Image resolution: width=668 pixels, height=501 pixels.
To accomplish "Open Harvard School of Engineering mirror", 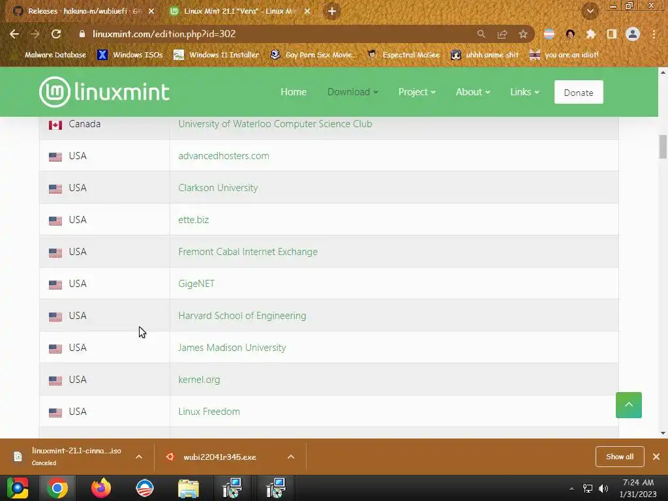I will pos(242,316).
